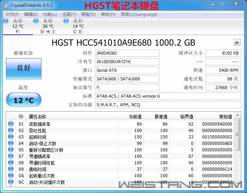The image size is (247, 193).
Task: Click the 序列号 serial number field
Action: click(127, 62)
